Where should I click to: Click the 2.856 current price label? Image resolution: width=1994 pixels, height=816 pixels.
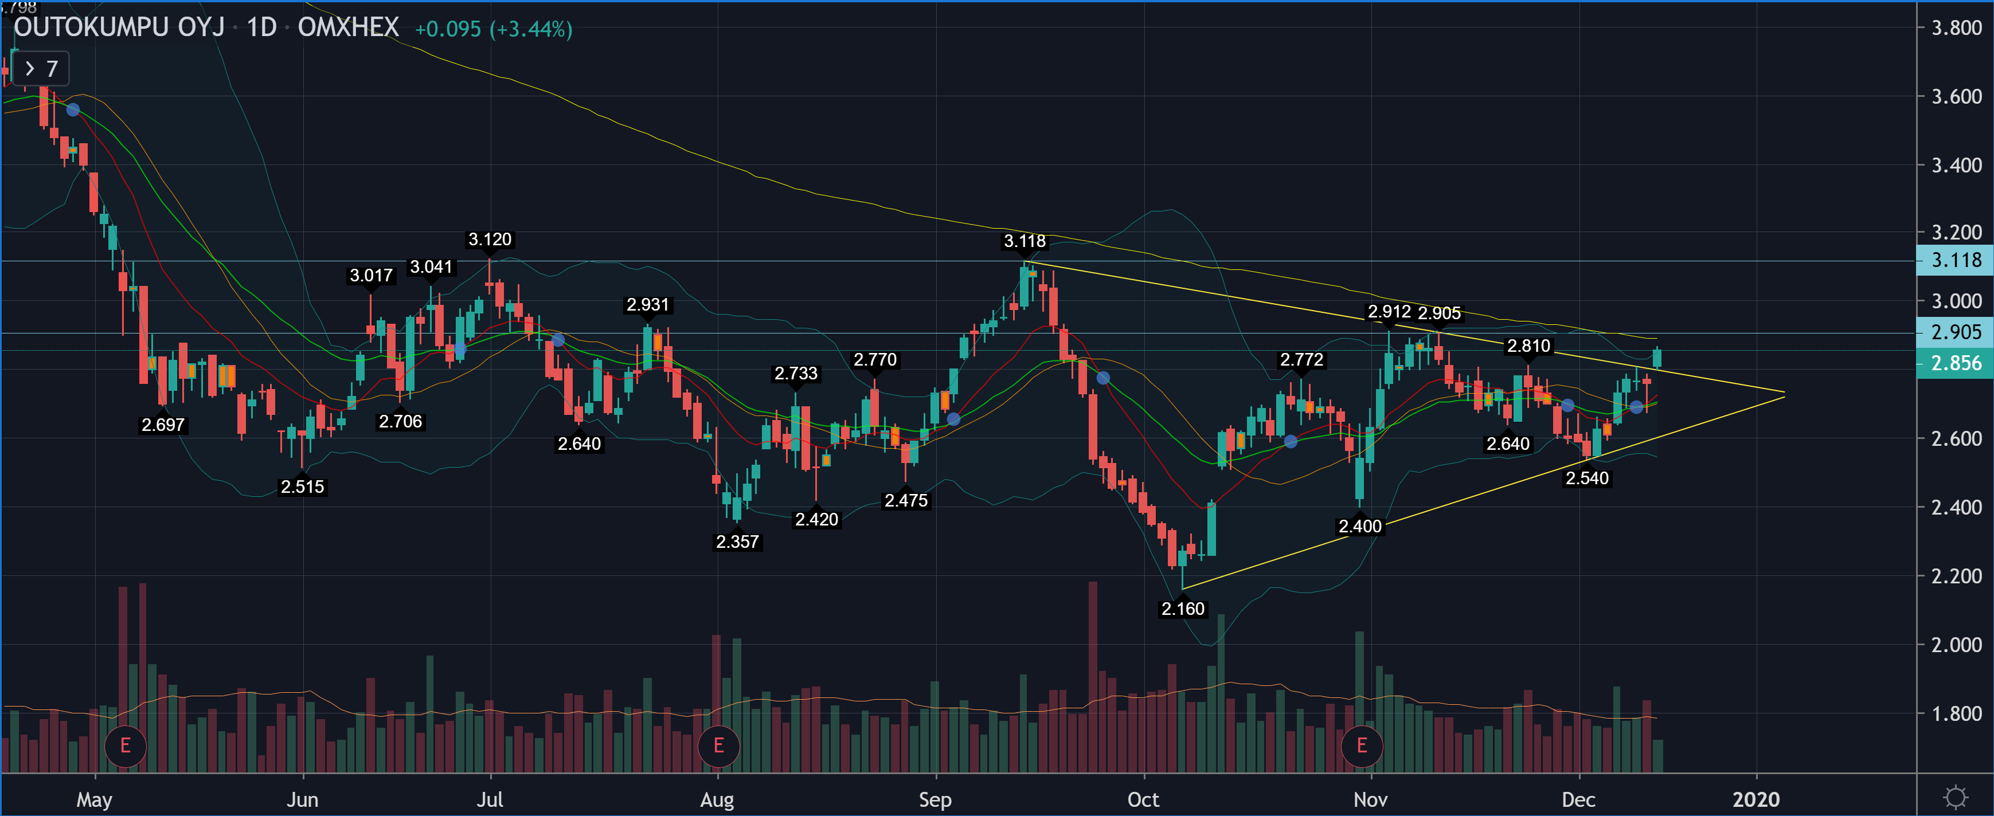(1955, 363)
